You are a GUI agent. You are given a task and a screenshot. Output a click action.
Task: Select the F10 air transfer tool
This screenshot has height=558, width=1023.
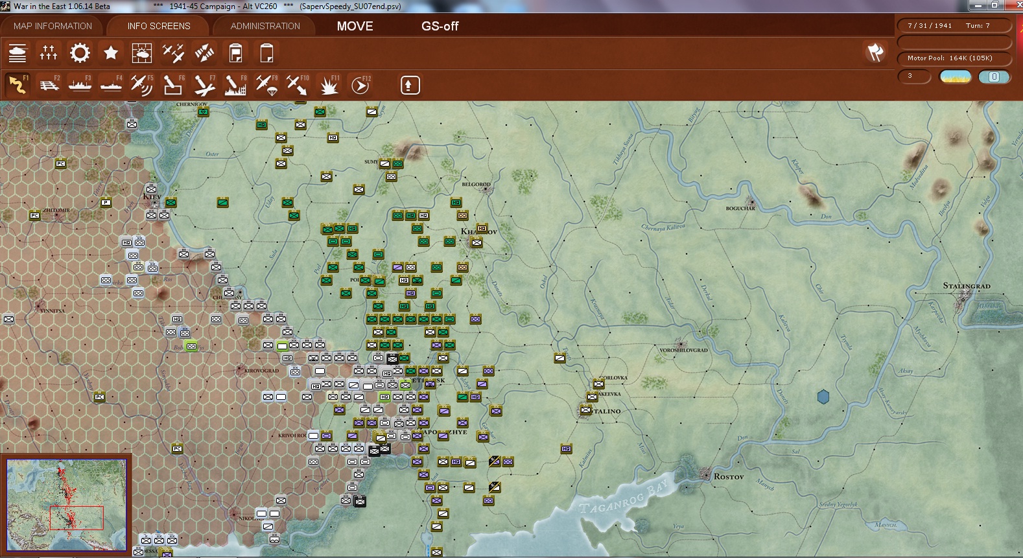(298, 85)
